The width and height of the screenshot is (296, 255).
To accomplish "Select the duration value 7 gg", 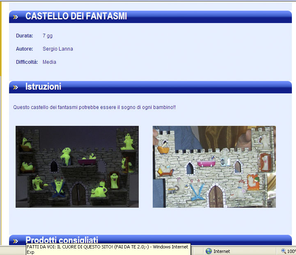I will click(48, 36).
